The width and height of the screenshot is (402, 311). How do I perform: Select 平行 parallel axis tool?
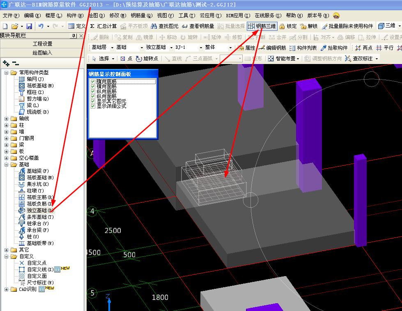385,48
